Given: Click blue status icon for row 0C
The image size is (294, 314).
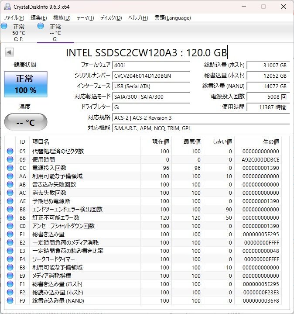Looking at the screenshot, I should click(10, 168).
